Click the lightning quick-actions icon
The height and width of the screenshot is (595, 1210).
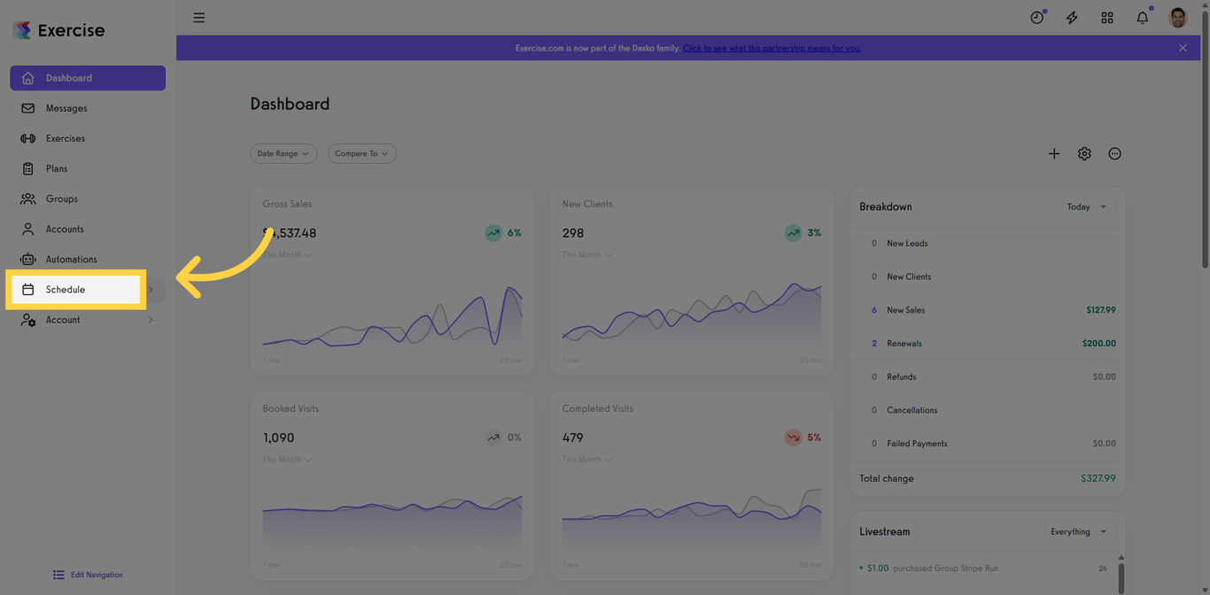pyautogui.click(x=1072, y=17)
